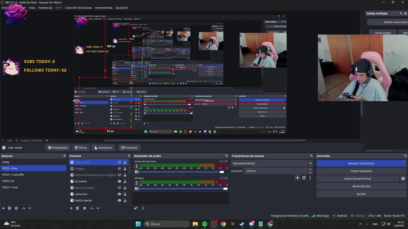Remove transition with trash icon
The height and width of the screenshot is (229, 408).
click(x=304, y=178)
